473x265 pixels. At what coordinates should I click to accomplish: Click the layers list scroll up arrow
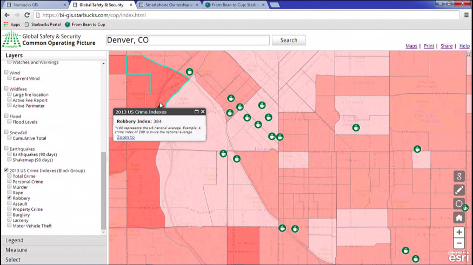(x=103, y=64)
